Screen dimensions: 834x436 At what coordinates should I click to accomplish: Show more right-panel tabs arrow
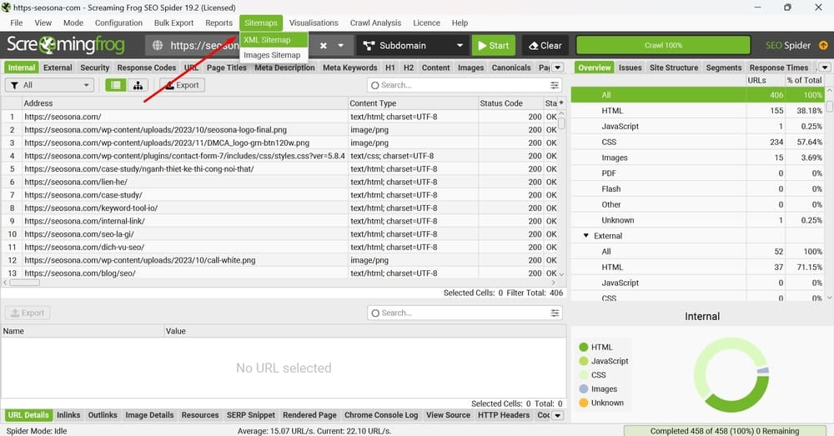tap(825, 68)
